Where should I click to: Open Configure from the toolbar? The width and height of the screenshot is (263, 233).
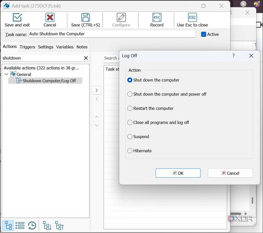[121, 20]
